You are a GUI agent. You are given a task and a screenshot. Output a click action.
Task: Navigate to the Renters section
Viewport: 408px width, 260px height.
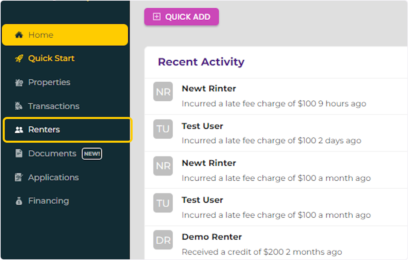tap(44, 129)
